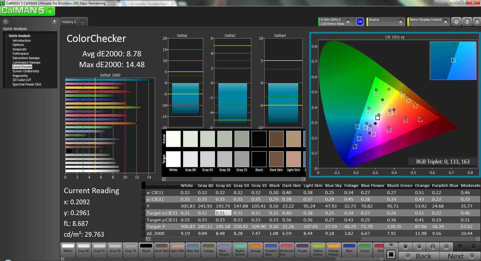
Task: Select Grayscale in the Quick Analysis list
Action: (20, 49)
